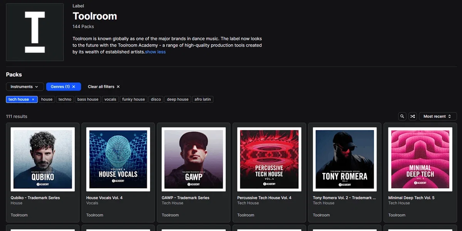Open the Tony Romera cover art
462x231 pixels.
pyautogui.click(x=345, y=159)
